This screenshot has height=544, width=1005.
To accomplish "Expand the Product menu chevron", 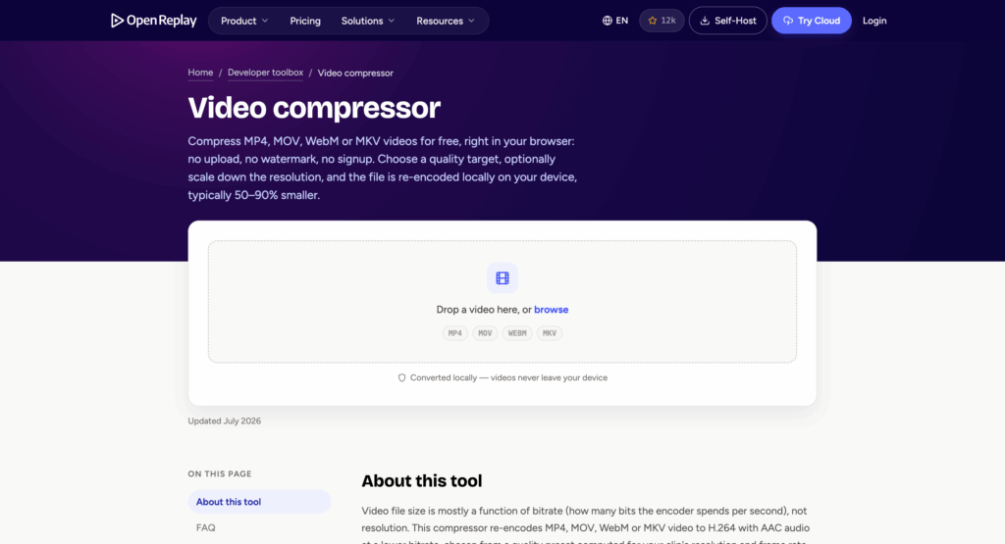I will point(265,21).
